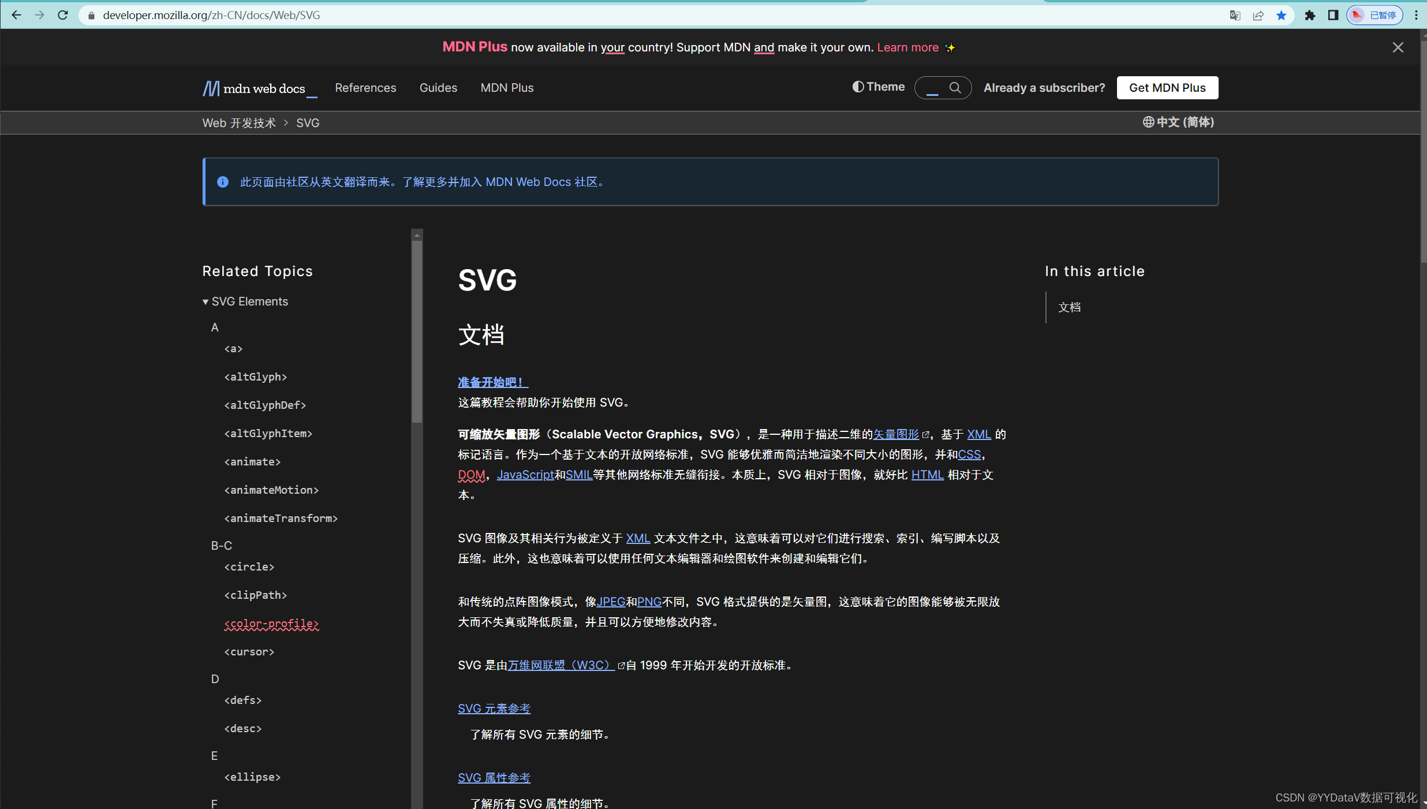Click Learn more in the banner

[x=907, y=47]
